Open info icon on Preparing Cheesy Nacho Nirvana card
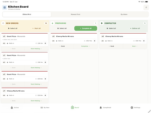Image resolution: width=151 pixels, height=113 pixels. [x=94, y=41]
